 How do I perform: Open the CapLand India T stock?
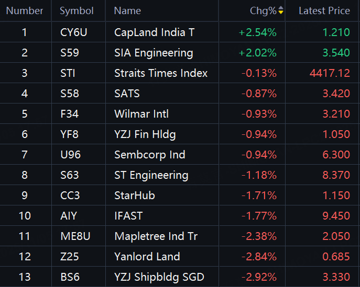(154, 32)
